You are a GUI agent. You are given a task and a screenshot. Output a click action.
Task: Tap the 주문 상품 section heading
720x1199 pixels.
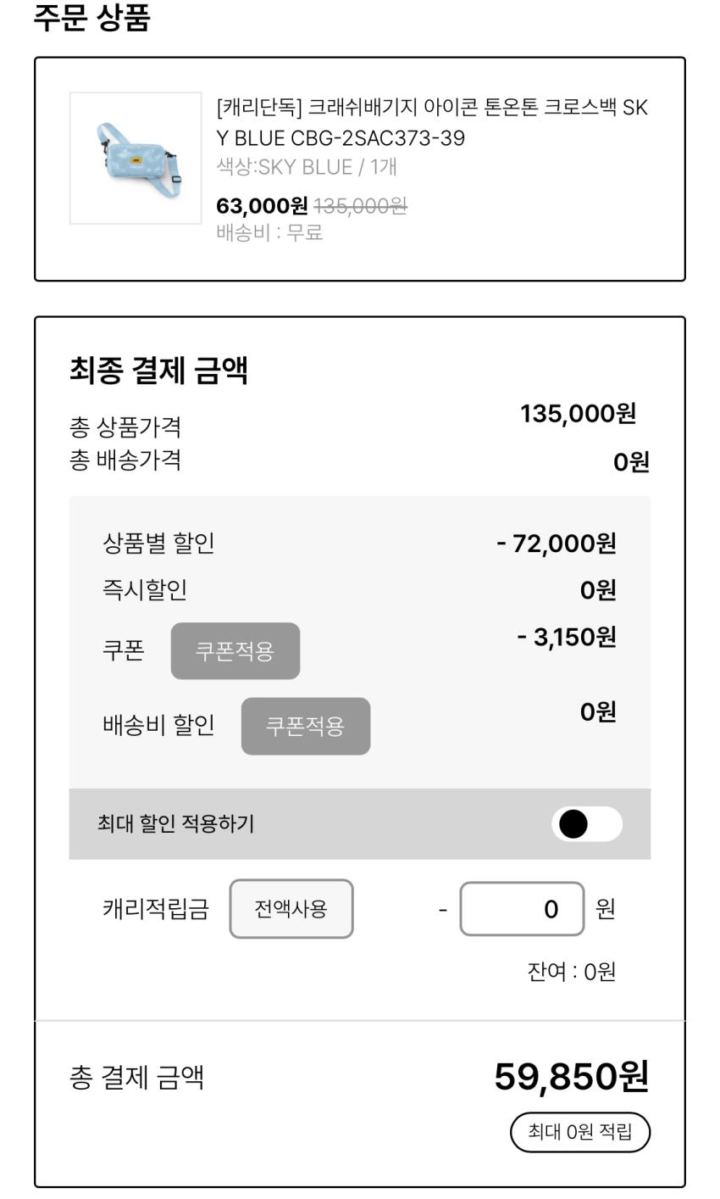91,18
